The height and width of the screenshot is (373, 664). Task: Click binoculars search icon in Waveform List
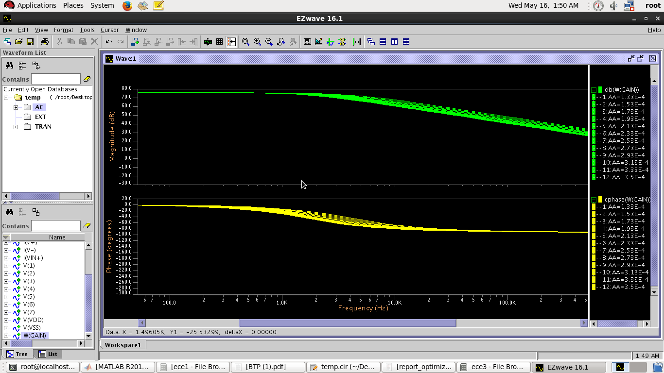pos(9,65)
